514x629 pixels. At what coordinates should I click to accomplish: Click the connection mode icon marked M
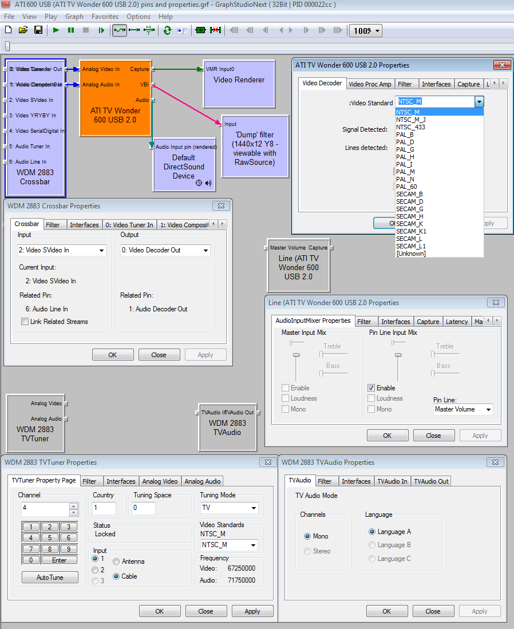149,30
